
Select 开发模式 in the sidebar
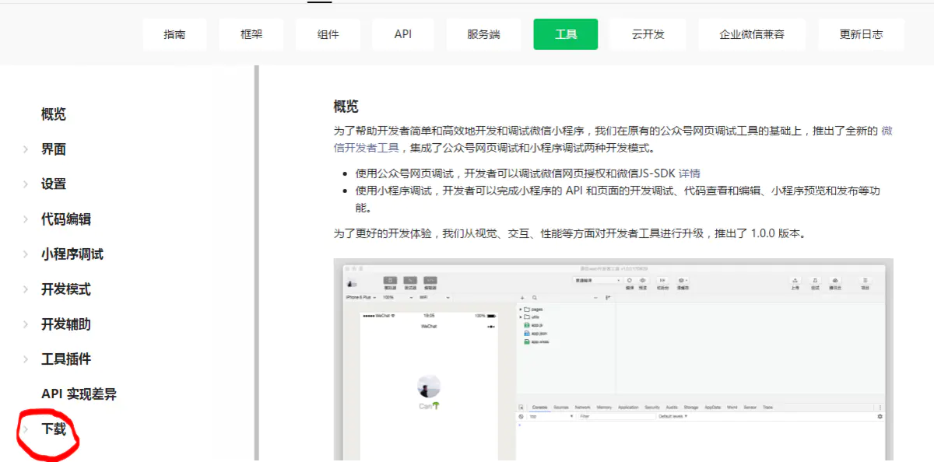66,289
